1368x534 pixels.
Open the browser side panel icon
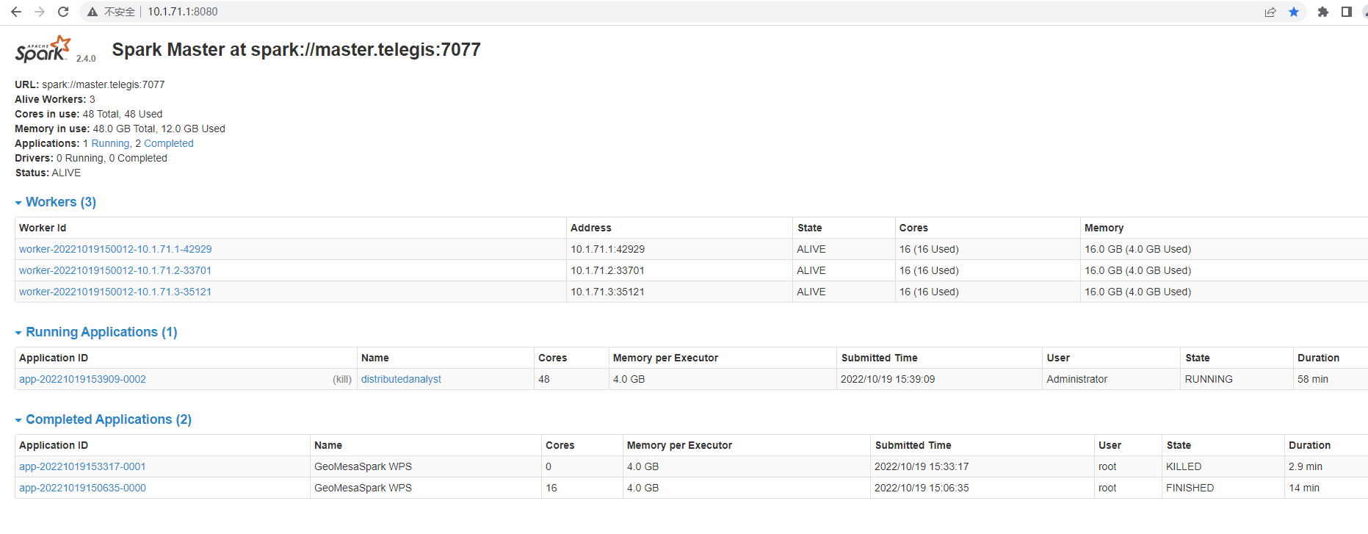[x=1347, y=12]
